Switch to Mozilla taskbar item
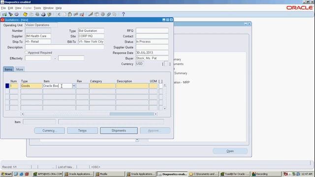 pos(110,174)
